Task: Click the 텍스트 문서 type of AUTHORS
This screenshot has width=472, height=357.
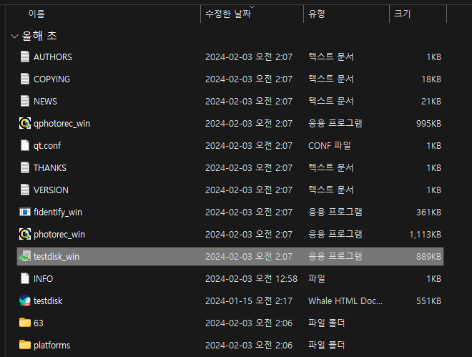Action: 331,57
